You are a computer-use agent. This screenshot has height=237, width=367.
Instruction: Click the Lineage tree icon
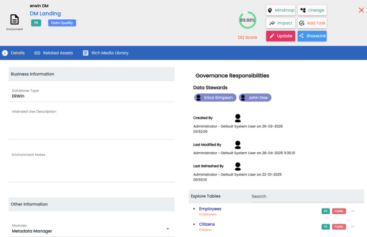click(303, 11)
